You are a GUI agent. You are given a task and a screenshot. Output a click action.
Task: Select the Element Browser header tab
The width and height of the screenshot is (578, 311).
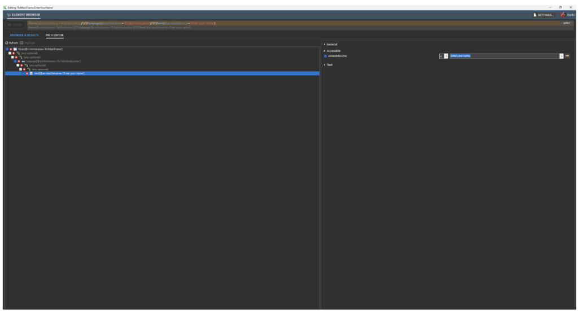tap(24, 15)
